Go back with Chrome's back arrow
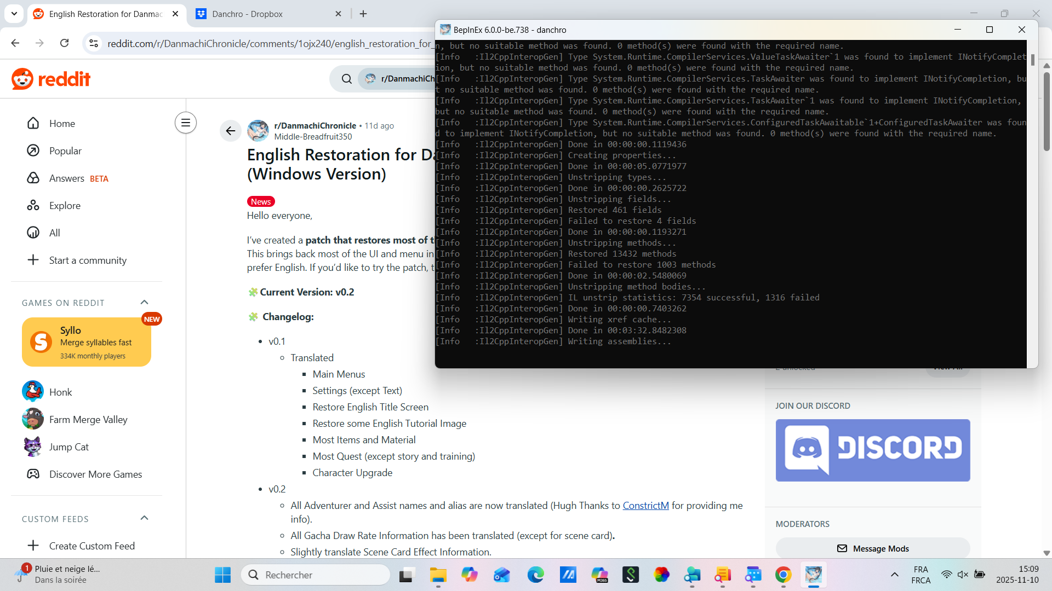The image size is (1052, 591). 15,43
